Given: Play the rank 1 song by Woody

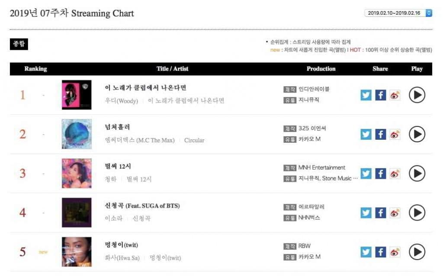Looking at the screenshot, I should coord(417,95).
